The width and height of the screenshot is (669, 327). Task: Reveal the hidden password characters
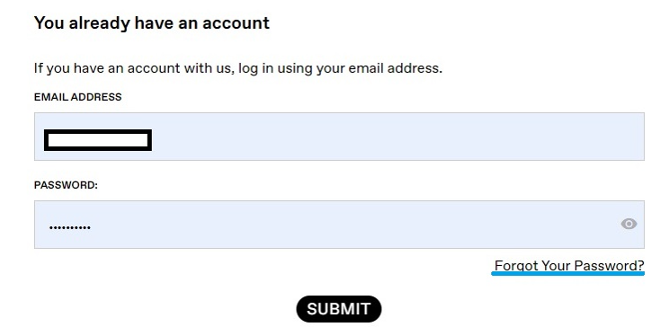pyautogui.click(x=629, y=224)
